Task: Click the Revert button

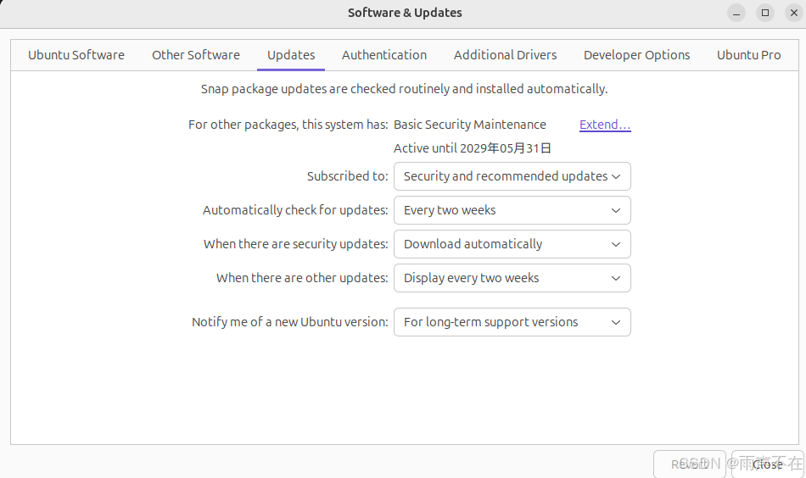Action: coord(689,464)
